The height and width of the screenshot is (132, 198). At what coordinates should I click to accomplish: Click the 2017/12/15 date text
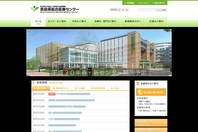pyautogui.click(x=39, y=94)
